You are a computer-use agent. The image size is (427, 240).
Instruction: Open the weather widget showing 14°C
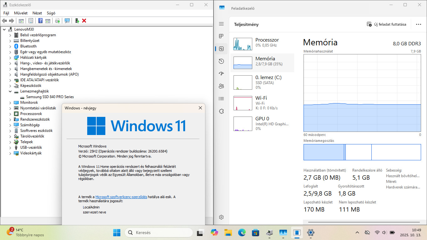coord(26,232)
